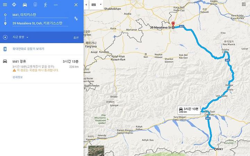Choose driving mode car icon

tap(25, 5)
